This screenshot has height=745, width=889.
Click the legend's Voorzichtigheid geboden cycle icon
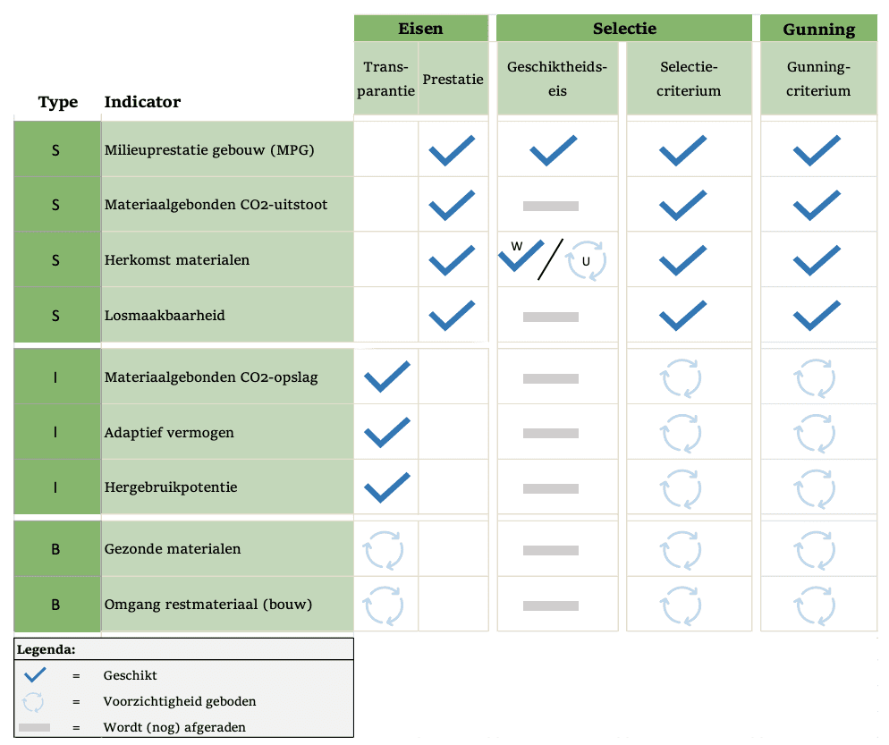click(x=33, y=702)
